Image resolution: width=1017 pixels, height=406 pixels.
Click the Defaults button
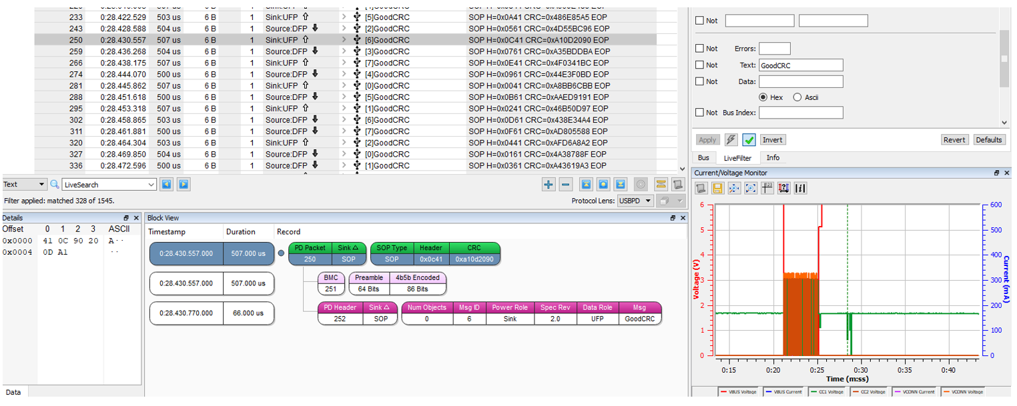click(989, 140)
